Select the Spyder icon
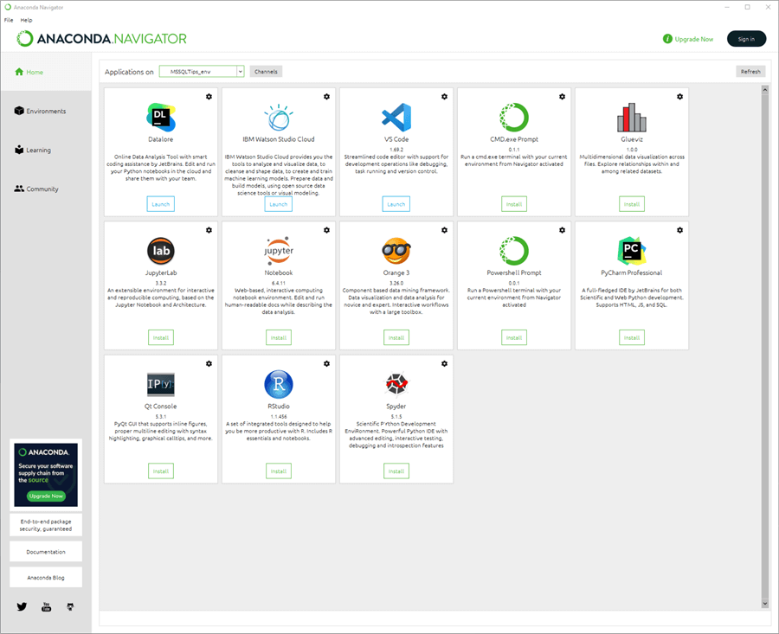Image resolution: width=779 pixels, height=634 pixels. coord(396,383)
